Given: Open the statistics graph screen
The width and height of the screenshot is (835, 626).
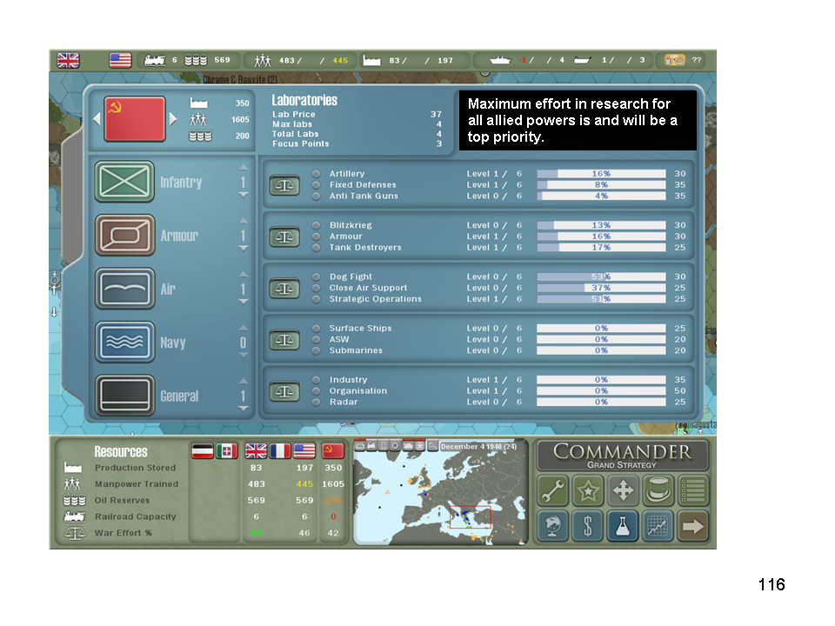Looking at the screenshot, I should point(658,525).
